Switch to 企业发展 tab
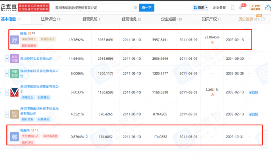The height and width of the screenshot is (159, 271). coord(171,19)
